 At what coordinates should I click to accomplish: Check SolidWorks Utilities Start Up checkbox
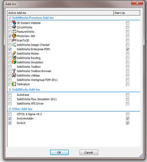[128, 75]
